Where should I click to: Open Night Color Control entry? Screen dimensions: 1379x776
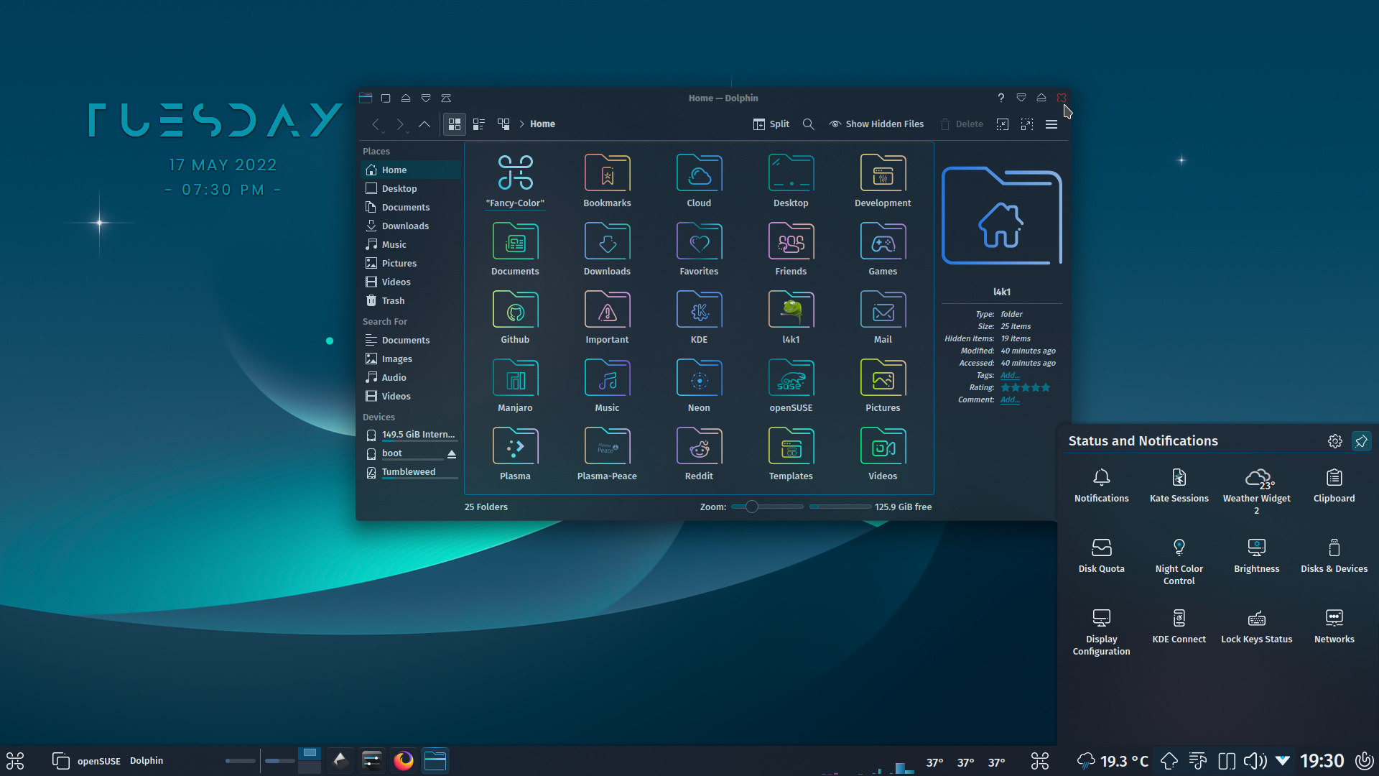point(1179,562)
